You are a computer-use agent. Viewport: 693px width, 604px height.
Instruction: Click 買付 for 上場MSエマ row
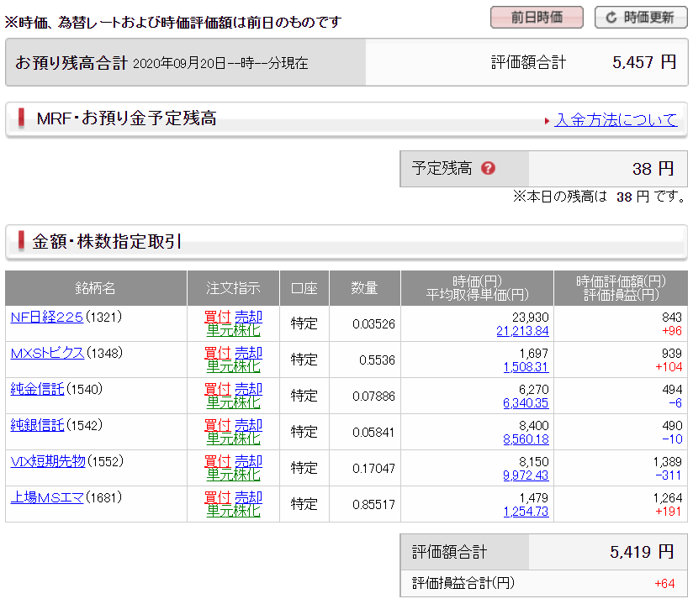pos(218,497)
